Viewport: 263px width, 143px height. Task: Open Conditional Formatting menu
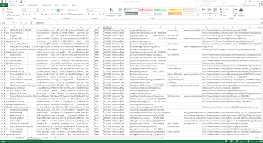click(x=111, y=12)
